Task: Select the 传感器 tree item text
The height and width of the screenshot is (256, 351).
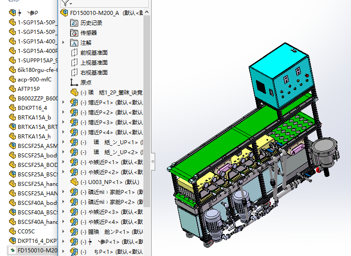Action: (89, 33)
